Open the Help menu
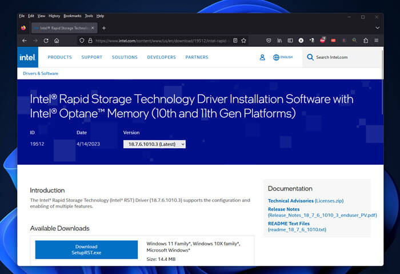This screenshot has height=274, width=400. 100,16
